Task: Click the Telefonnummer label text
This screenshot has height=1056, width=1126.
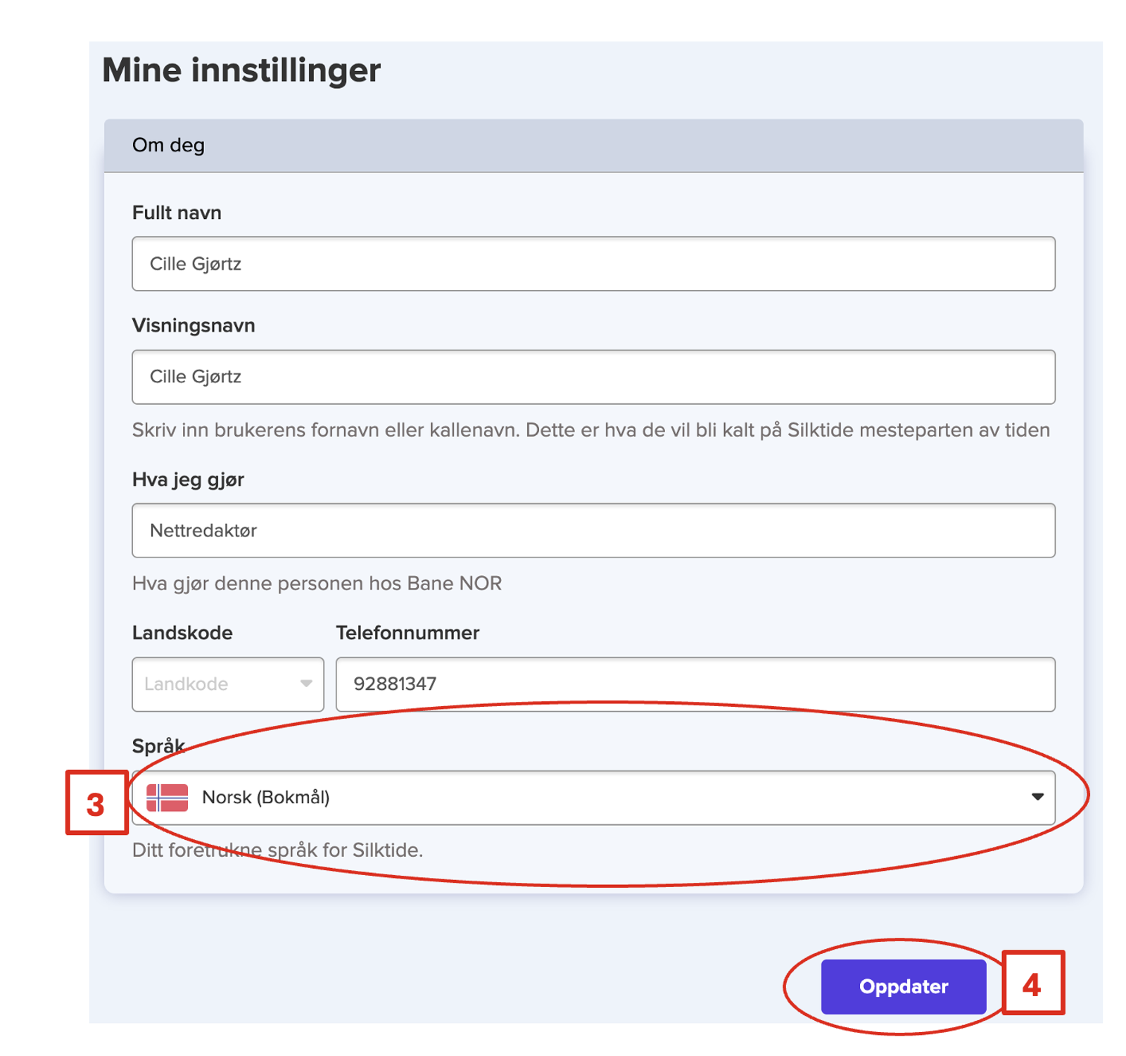Action: pos(407,633)
